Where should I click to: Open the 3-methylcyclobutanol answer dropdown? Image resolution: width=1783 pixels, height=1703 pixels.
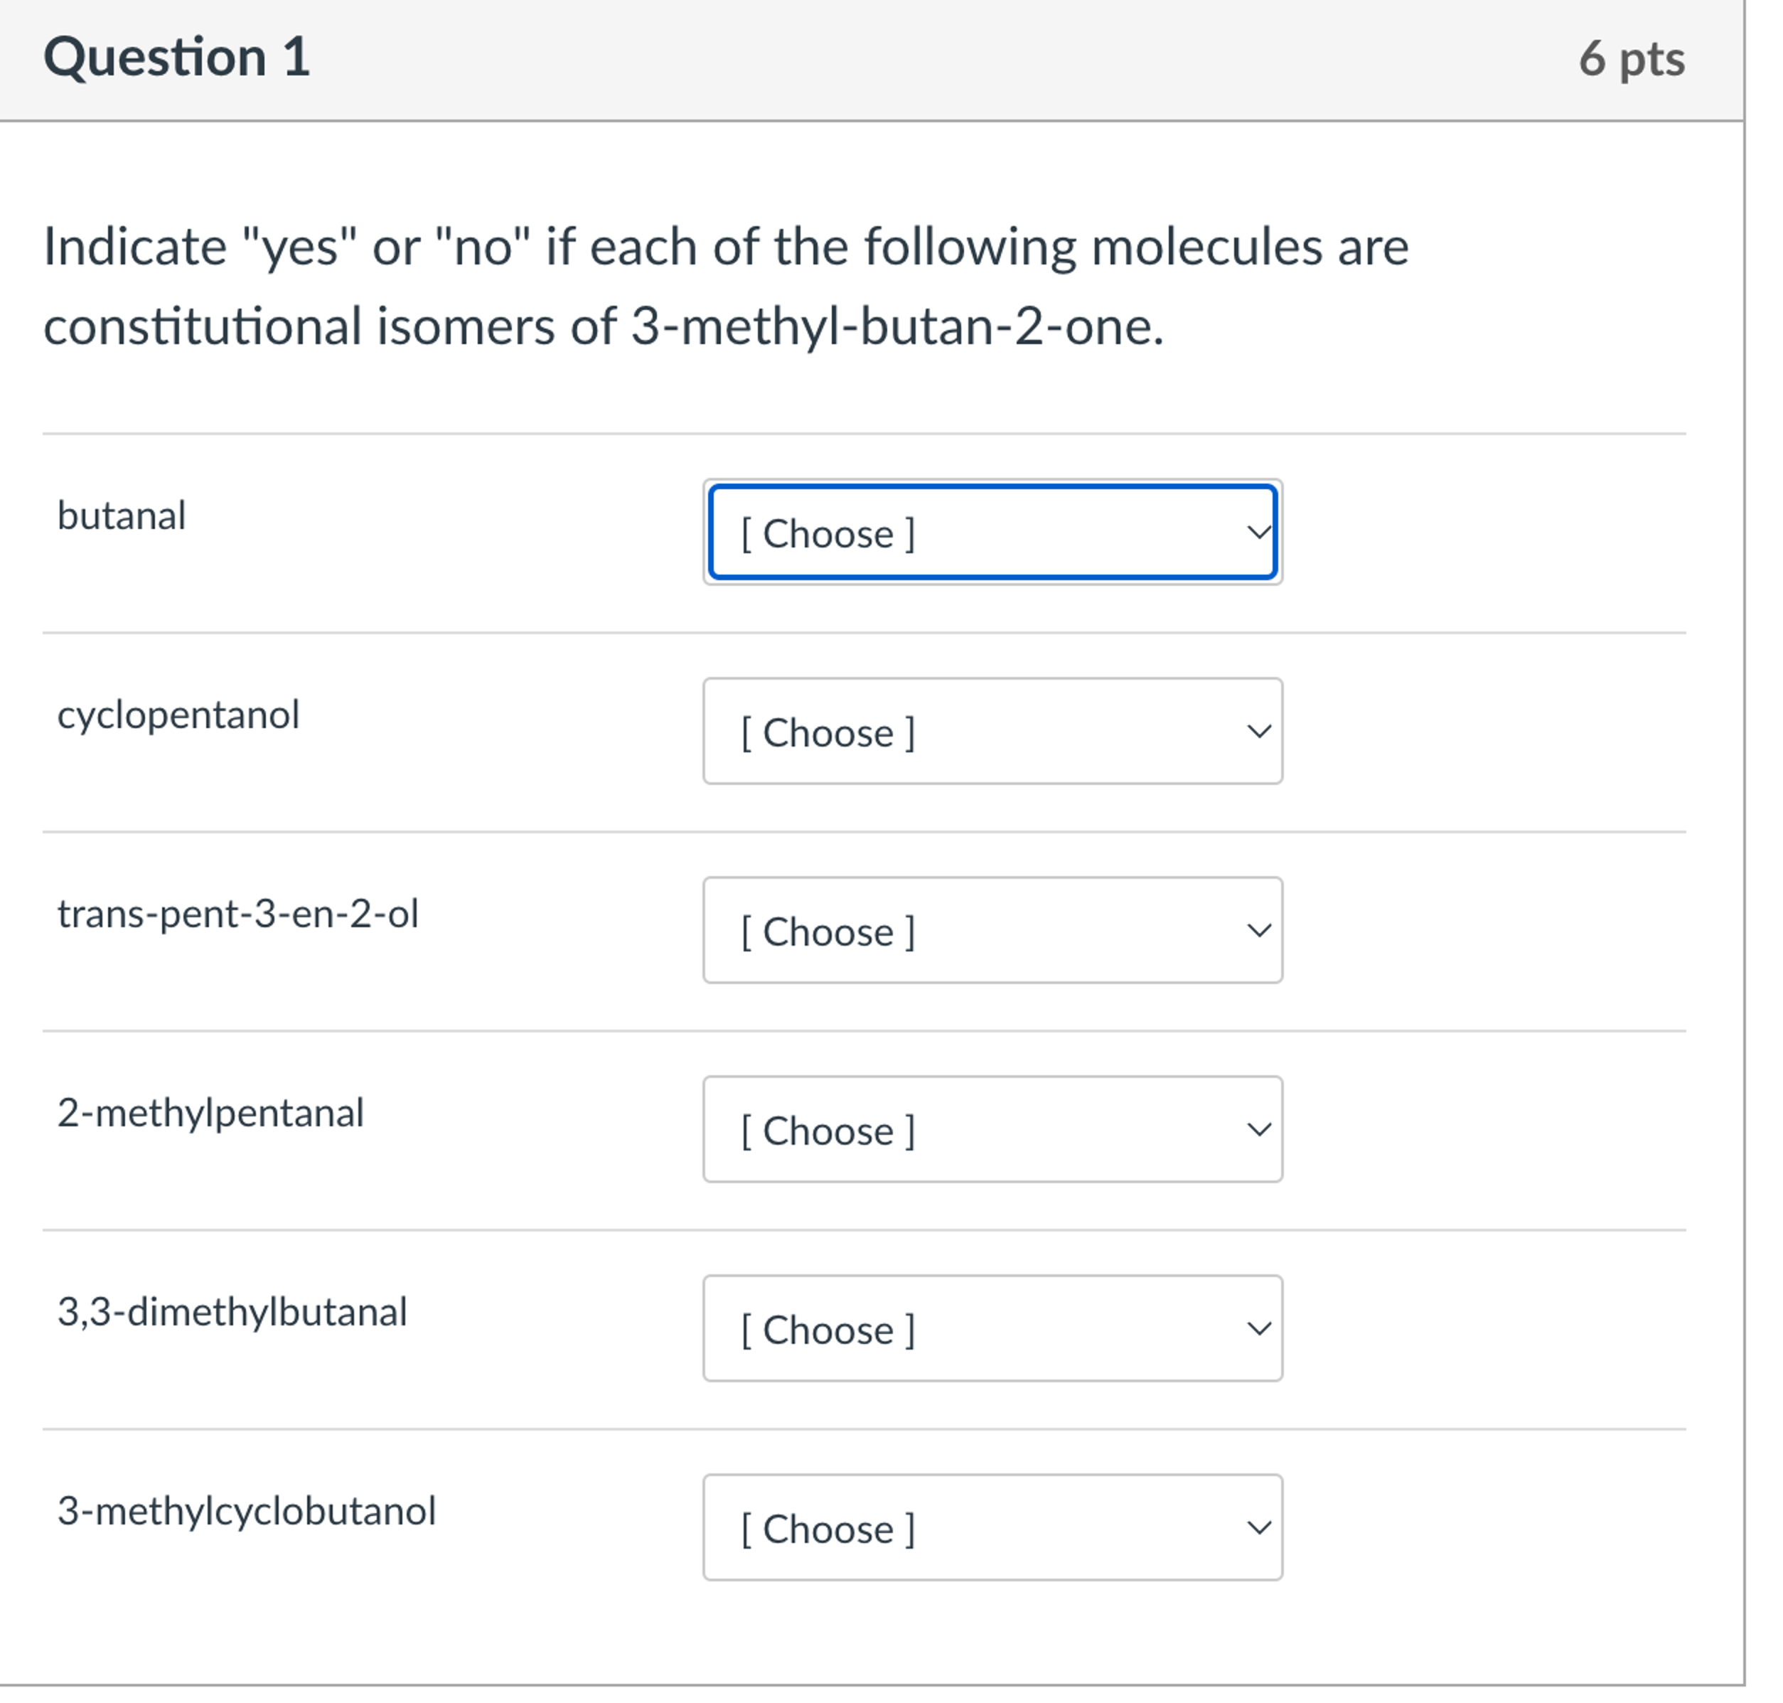(992, 1528)
